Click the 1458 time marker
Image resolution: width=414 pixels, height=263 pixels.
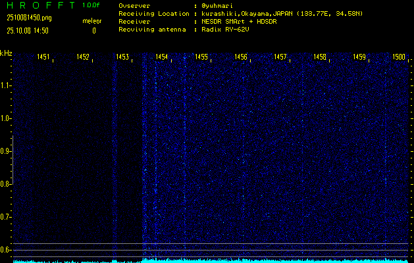pyautogui.click(x=320, y=58)
